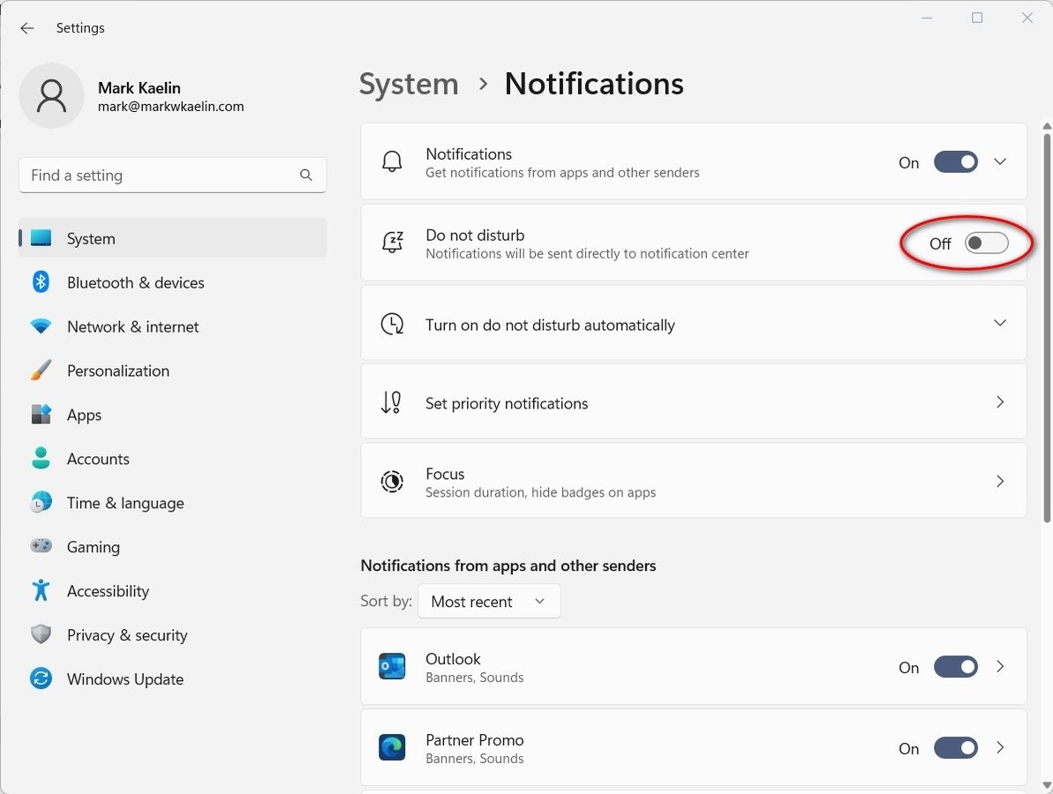Image resolution: width=1053 pixels, height=794 pixels.
Task: Click 'Notifications from apps and other senders' heading
Action: pyautogui.click(x=508, y=566)
